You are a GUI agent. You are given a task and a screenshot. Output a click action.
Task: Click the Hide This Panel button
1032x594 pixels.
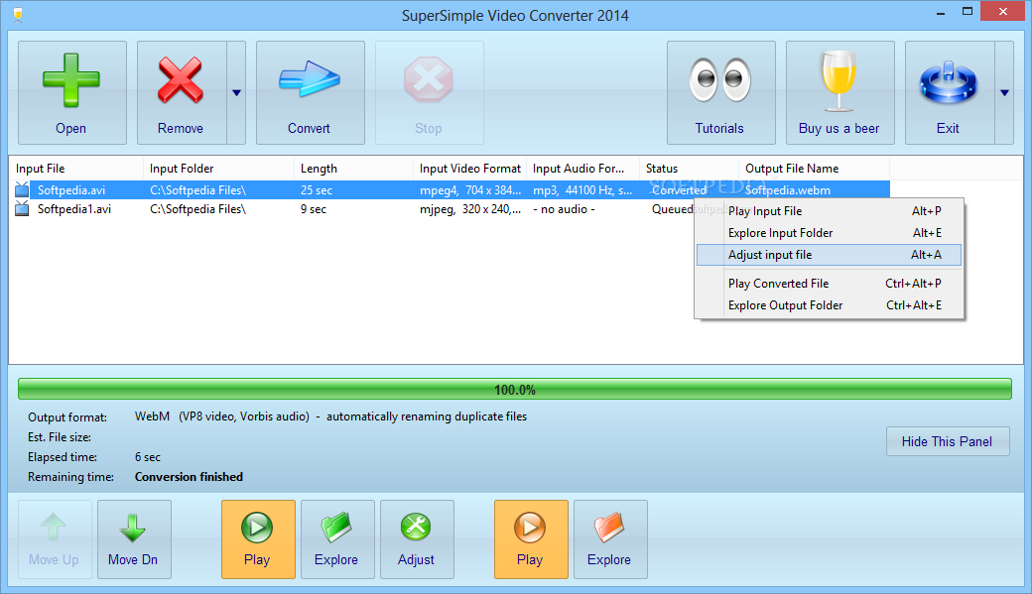pyautogui.click(x=947, y=441)
